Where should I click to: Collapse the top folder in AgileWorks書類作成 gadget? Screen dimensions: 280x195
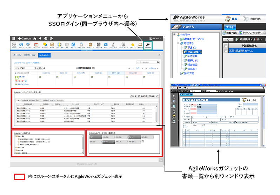tap(15, 136)
